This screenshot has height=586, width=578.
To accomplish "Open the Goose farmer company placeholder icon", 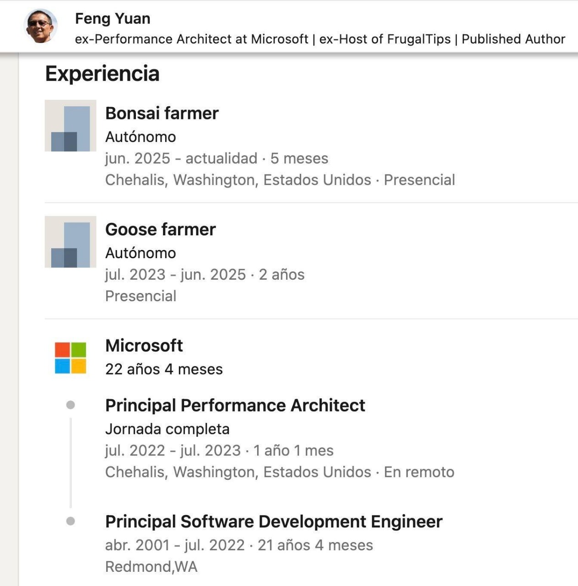I will pyautogui.click(x=70, y=242).
